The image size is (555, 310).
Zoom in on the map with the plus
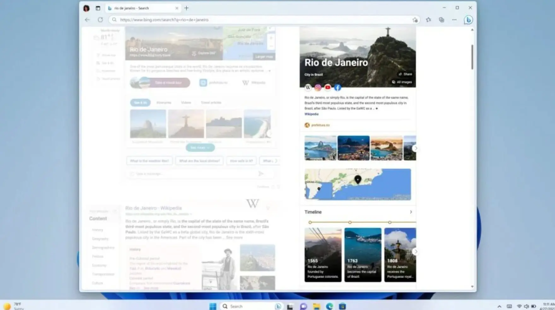pyautogui.click(x=271, y=38)
